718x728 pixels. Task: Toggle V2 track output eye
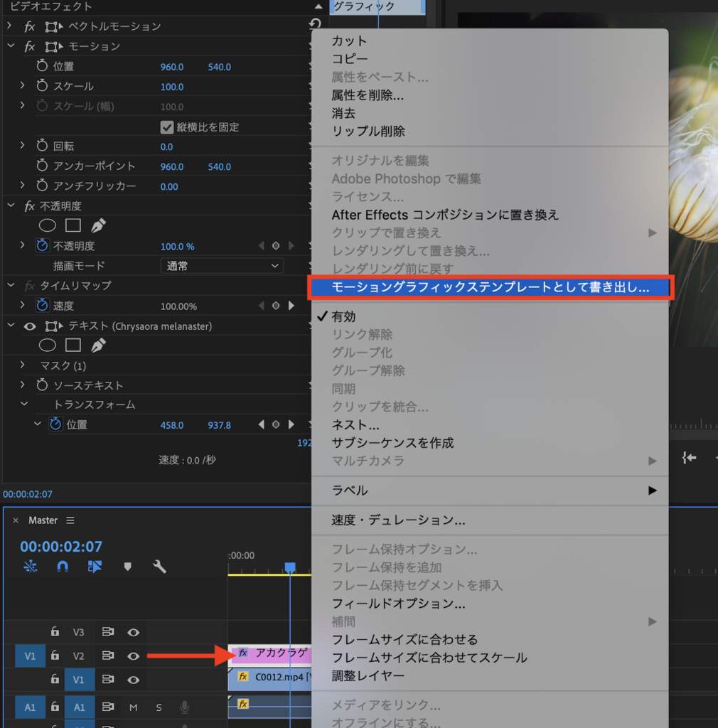tap(133, 656)
